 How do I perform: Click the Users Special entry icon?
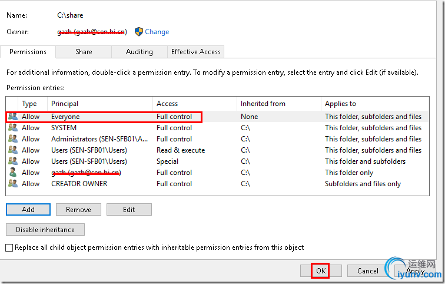[x=12, y=161]
